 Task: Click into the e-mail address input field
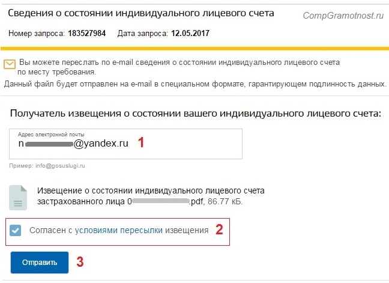[125, 144]
